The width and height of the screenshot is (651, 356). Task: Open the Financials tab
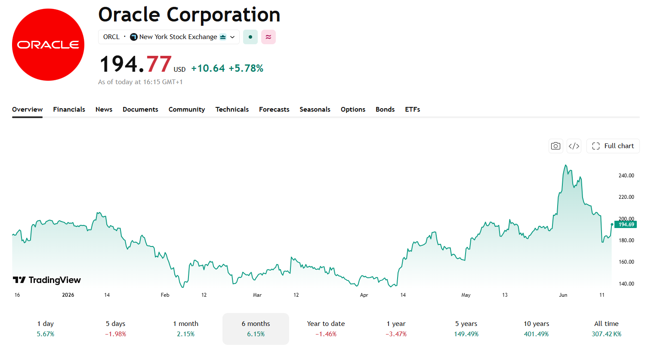pos(69,110)
